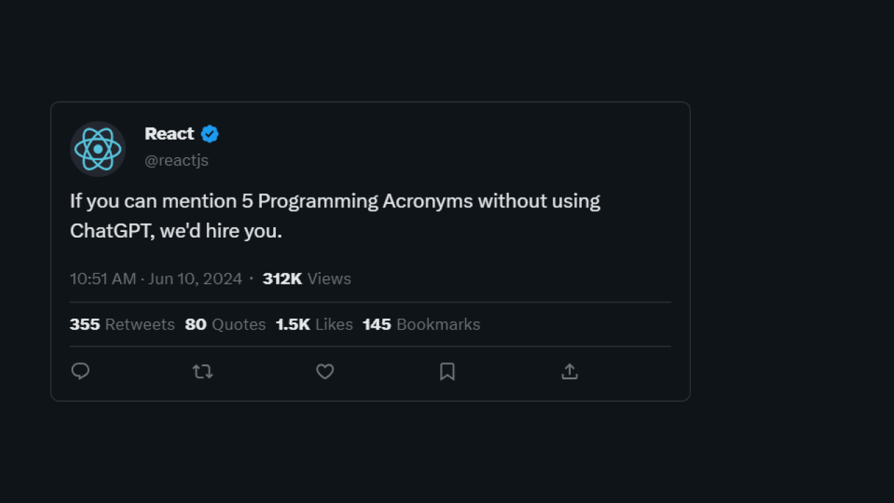
Task: Open the 1.5K Likes list
Action: click(x=314, y=324)
